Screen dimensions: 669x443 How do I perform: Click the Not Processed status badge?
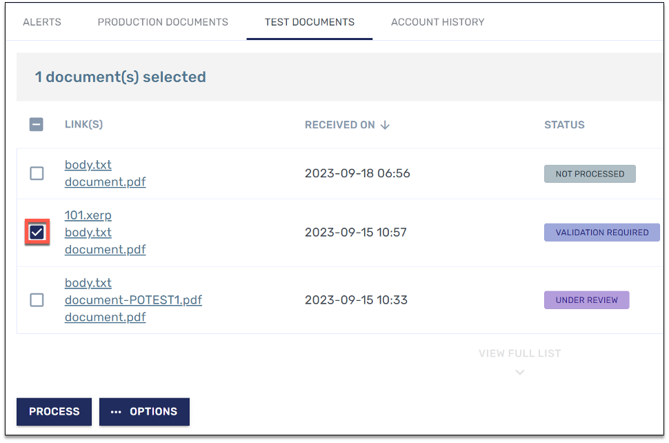coord(590,174)
